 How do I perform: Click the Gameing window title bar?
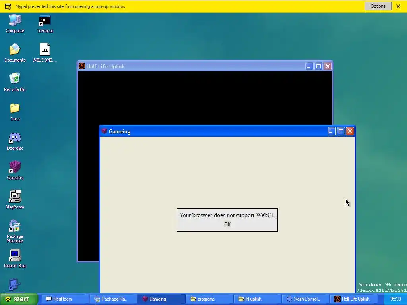click(x=227, y=131)
